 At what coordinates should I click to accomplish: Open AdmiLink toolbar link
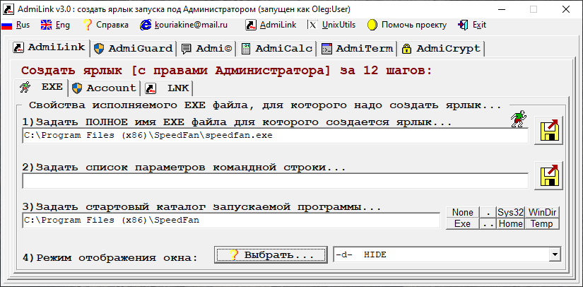(271, 25)
